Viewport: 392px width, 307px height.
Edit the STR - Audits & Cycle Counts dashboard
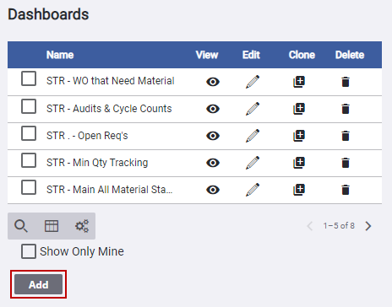253,109
